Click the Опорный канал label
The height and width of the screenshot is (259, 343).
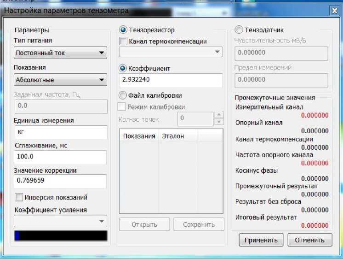click(x=259, y=123)
